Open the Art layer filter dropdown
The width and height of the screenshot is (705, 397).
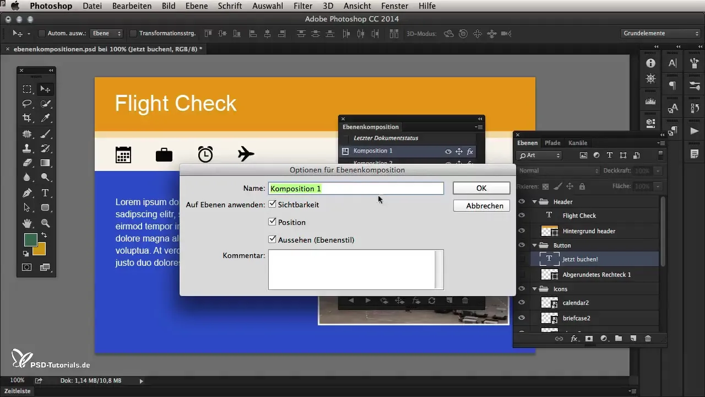(539, 155)
